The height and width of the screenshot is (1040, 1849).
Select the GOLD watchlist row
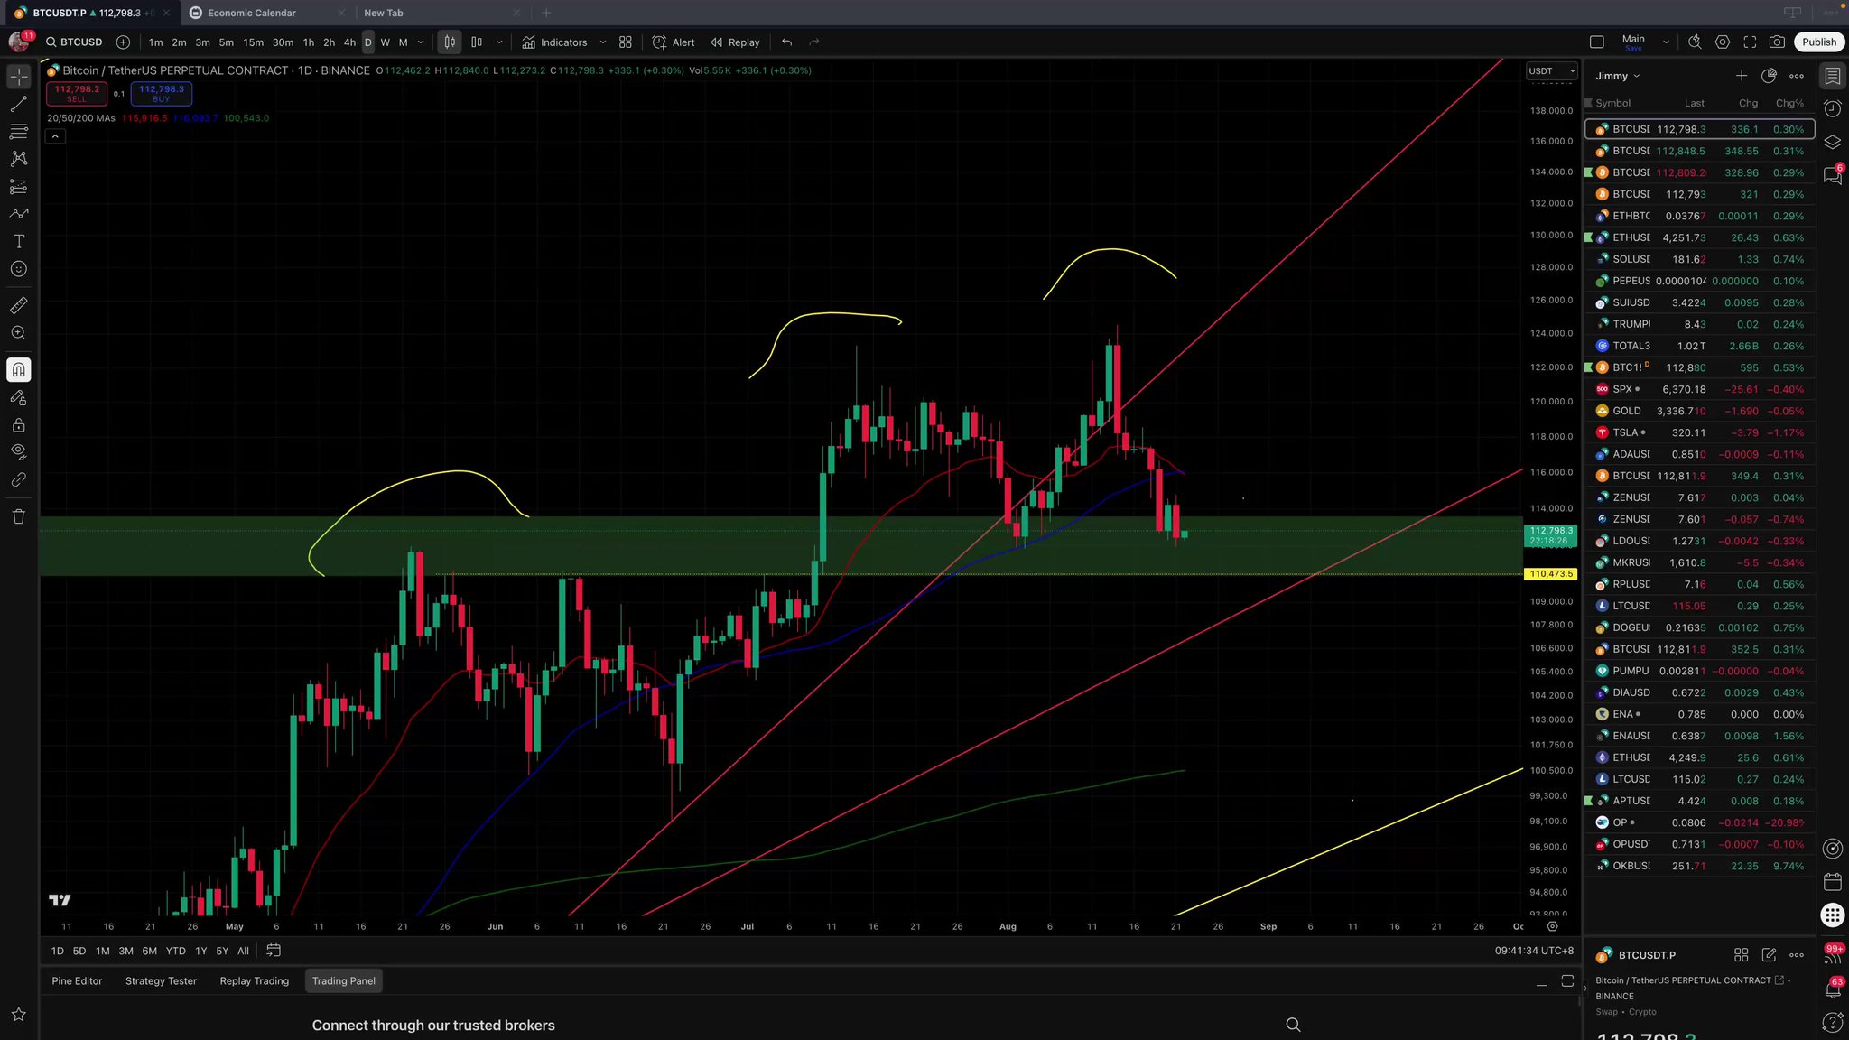click(x=1699, y=412)
